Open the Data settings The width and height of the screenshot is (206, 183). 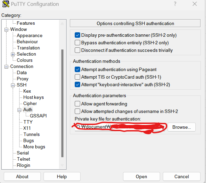click(x=22, y=73)
